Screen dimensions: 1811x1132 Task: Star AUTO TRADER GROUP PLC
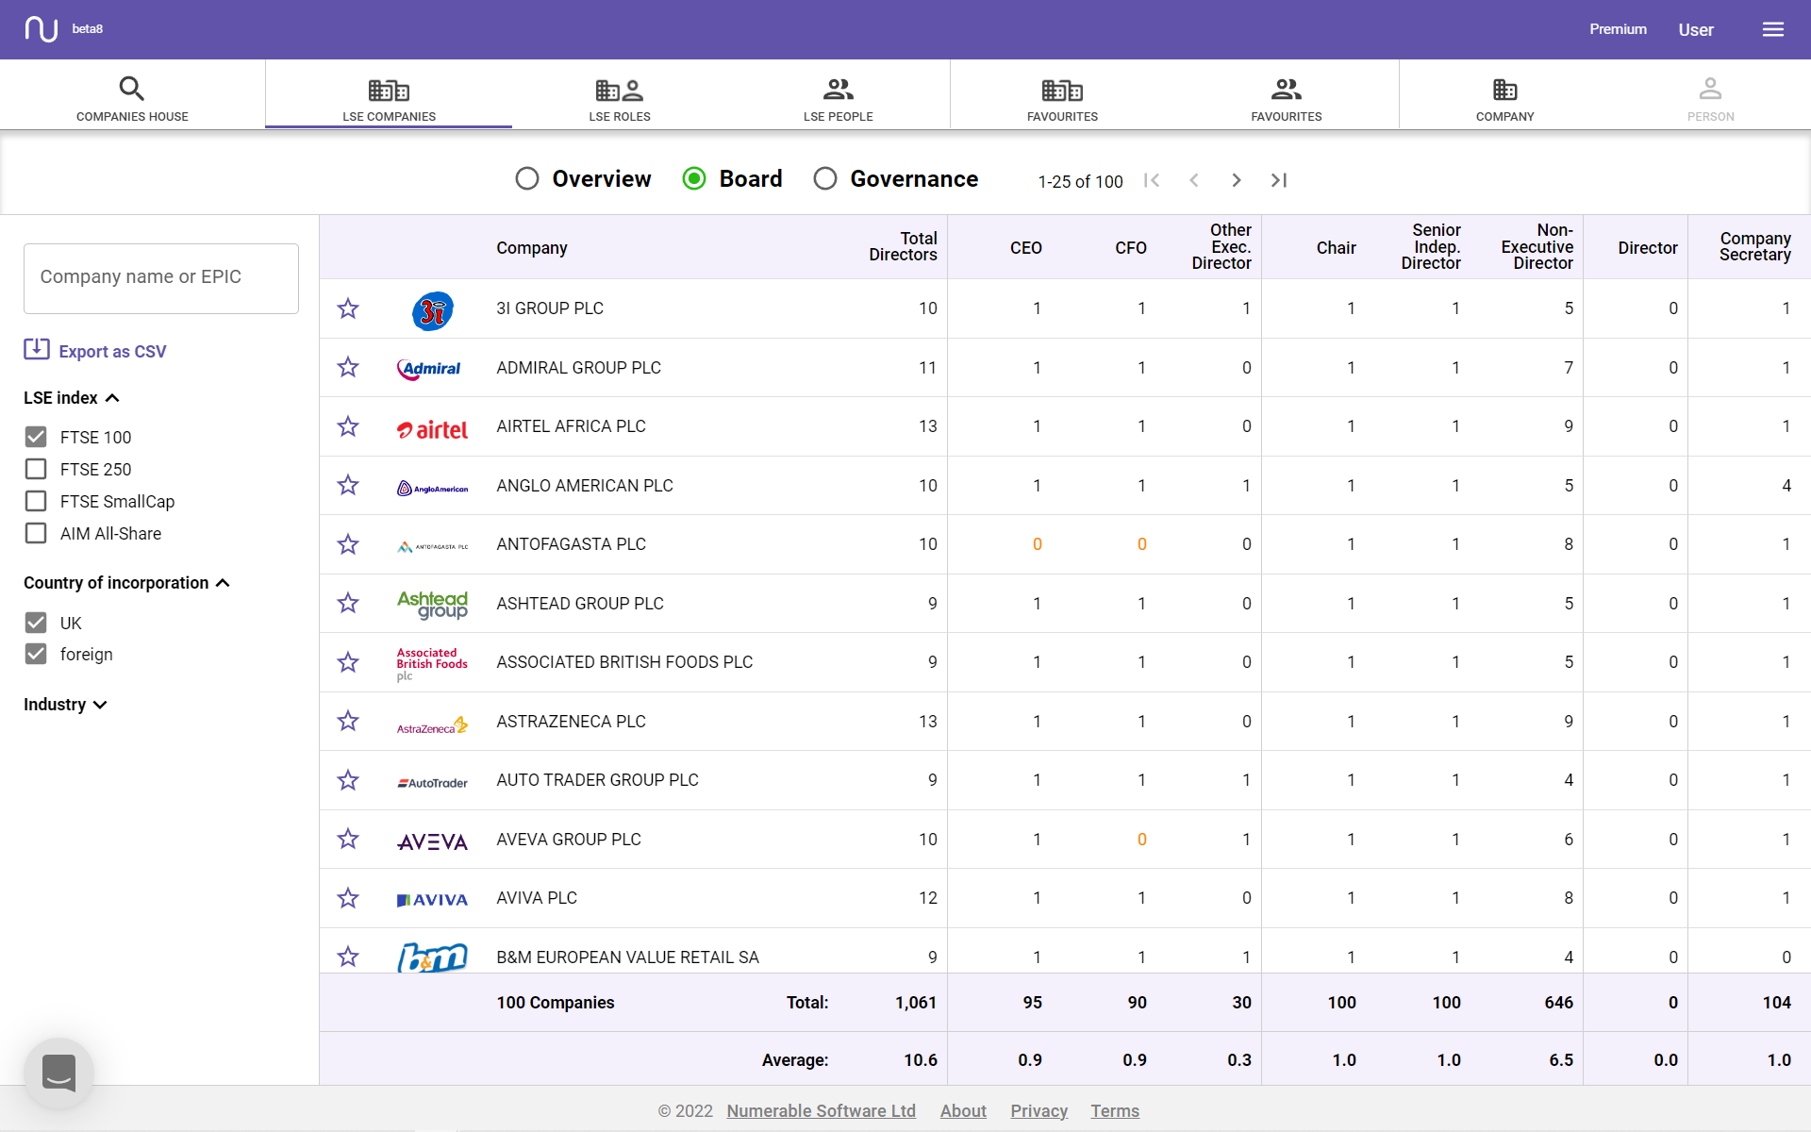pos(348,780)
